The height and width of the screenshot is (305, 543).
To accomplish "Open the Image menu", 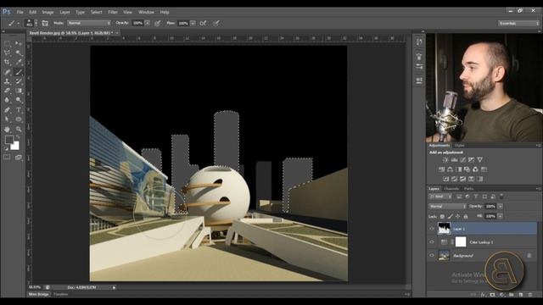I will (48, 12).
